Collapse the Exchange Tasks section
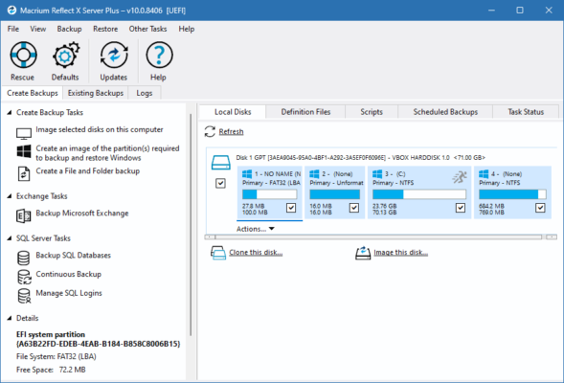The height and width of the screenshot is (383, 564). [10, 196]
